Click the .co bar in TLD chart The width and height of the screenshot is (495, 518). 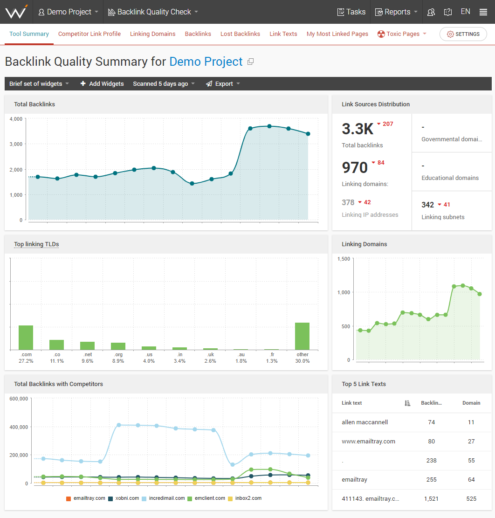click(56, 345)
